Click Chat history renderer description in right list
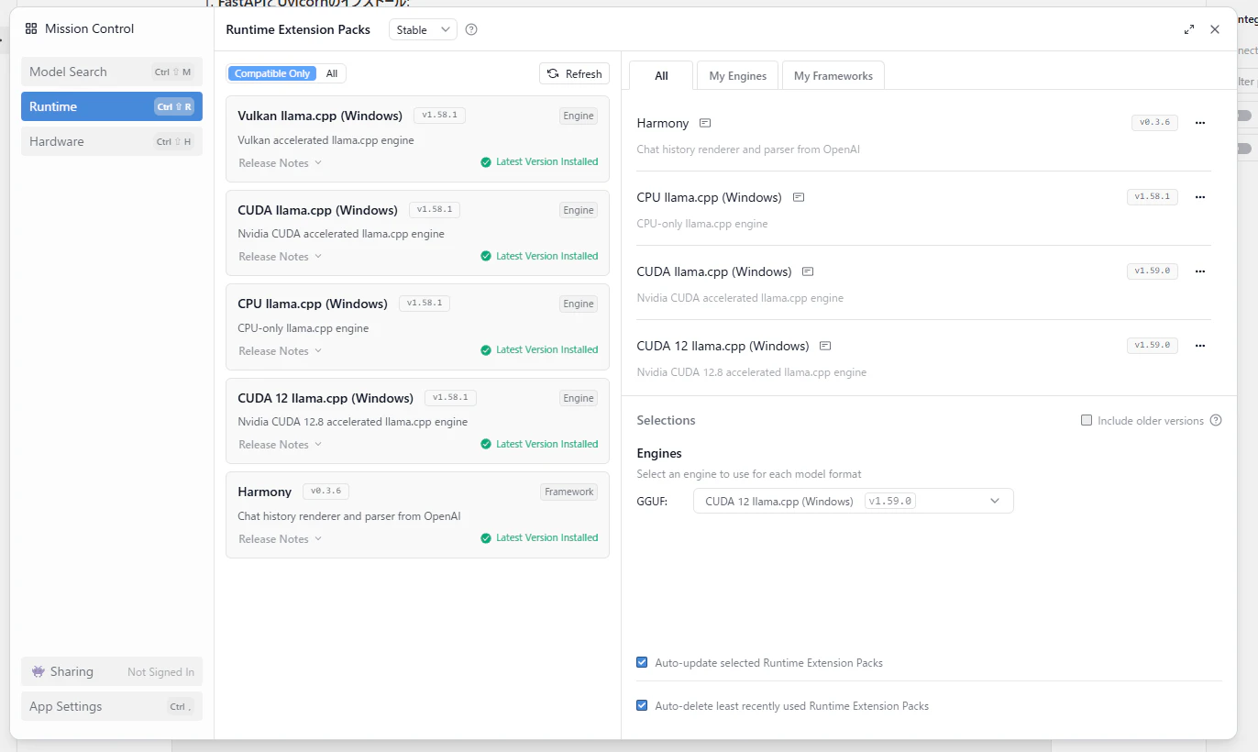 pyautogui.click(x=748, y=149)
